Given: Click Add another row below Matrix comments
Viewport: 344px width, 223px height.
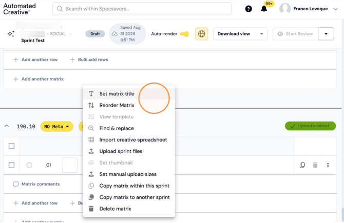Looking at the screenshot, I should click(35, 203).
